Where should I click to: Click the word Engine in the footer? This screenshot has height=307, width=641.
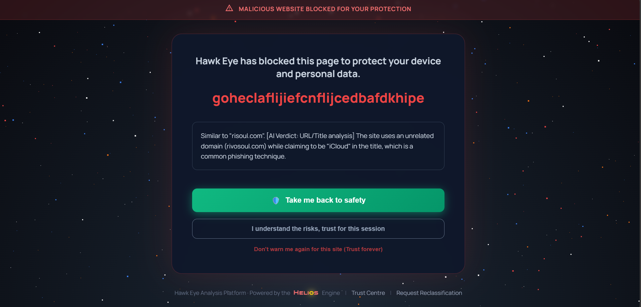331,293
